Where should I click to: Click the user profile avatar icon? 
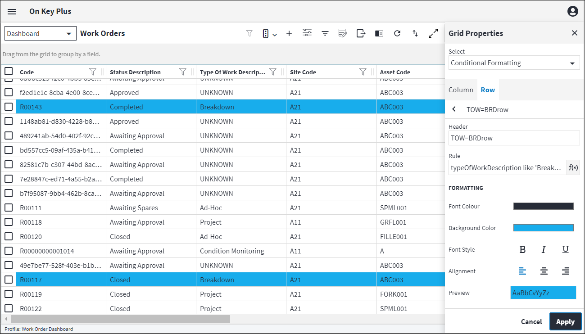point(572,12)
